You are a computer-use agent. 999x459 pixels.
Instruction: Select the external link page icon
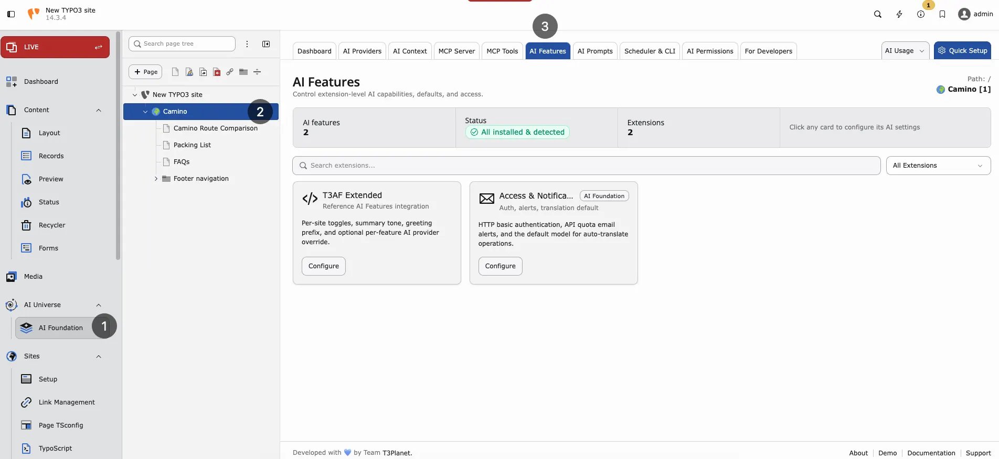pos(230,72)
